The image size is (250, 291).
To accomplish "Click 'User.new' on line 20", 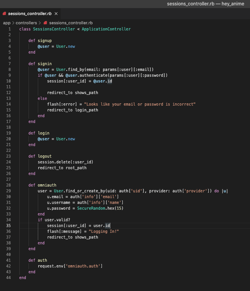I will [66, 139].
